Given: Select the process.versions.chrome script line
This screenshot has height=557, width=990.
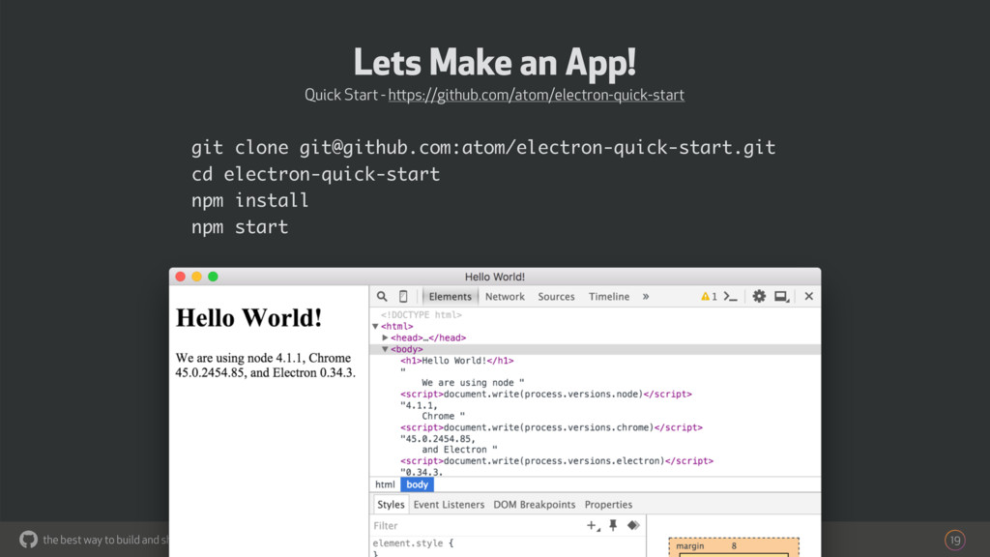Looking at the screenshot, I should (551, 427).
